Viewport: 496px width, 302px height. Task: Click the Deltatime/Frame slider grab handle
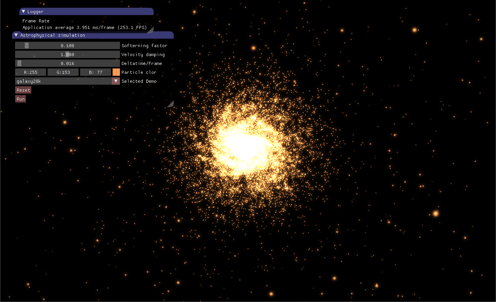point(19,63)
